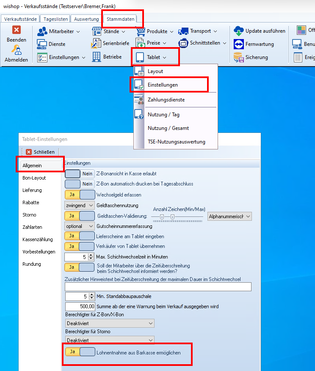Screen dimensions: 315x371
Task: Disable the Wechselgeld erfassen switch
Action: [80, 194]
